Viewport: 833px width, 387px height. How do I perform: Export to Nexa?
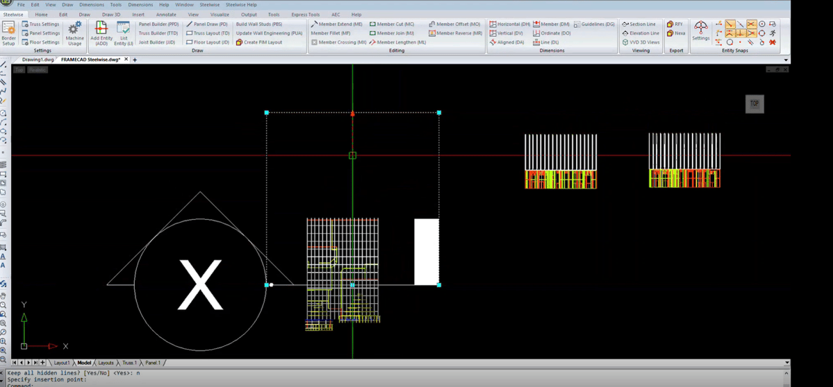(676, 33)
